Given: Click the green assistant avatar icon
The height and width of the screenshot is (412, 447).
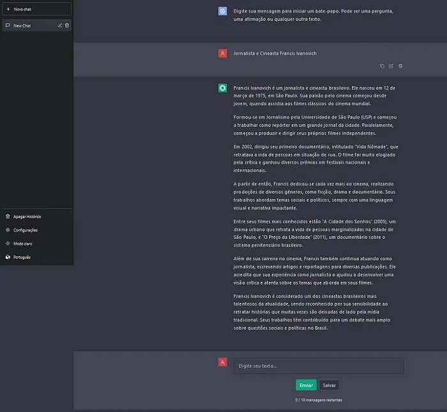Looking at the screenshot, I should coord(222,87).
